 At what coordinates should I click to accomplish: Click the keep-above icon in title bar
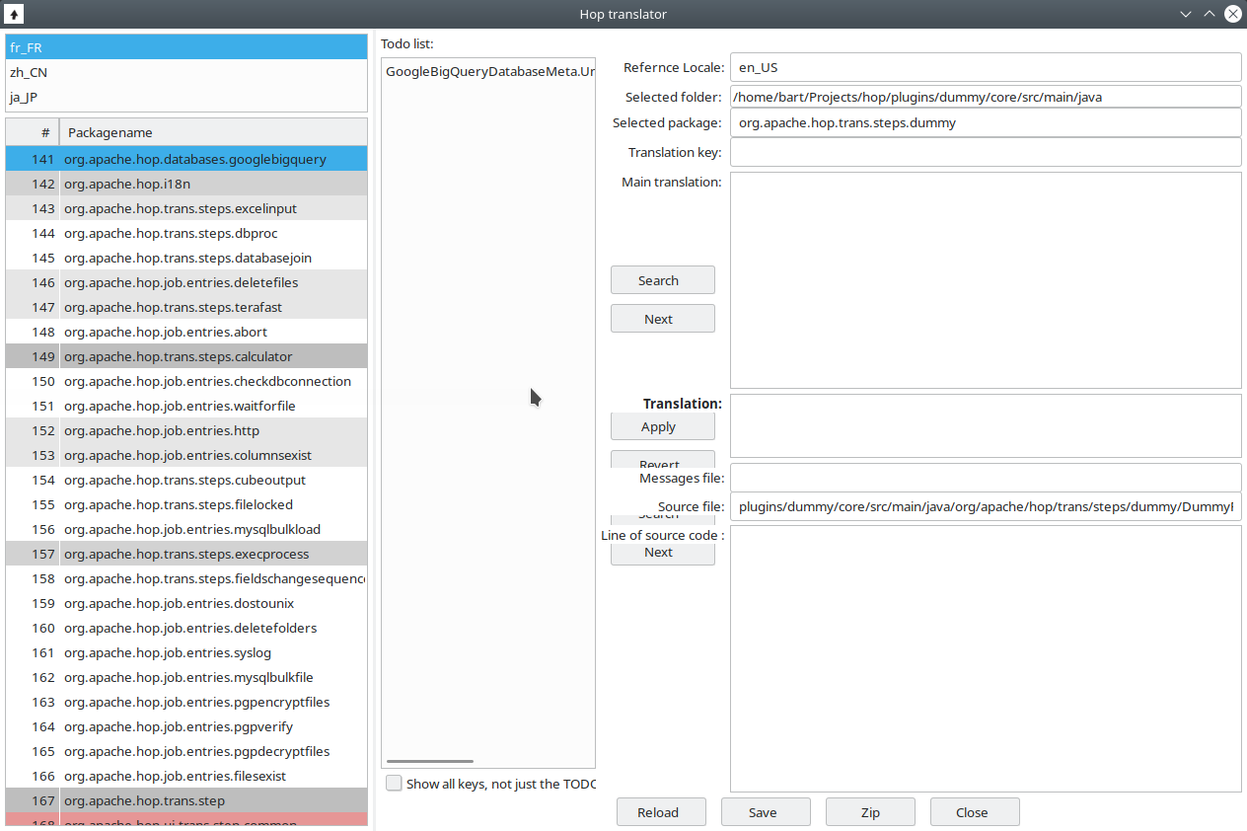tap(14, 14)
